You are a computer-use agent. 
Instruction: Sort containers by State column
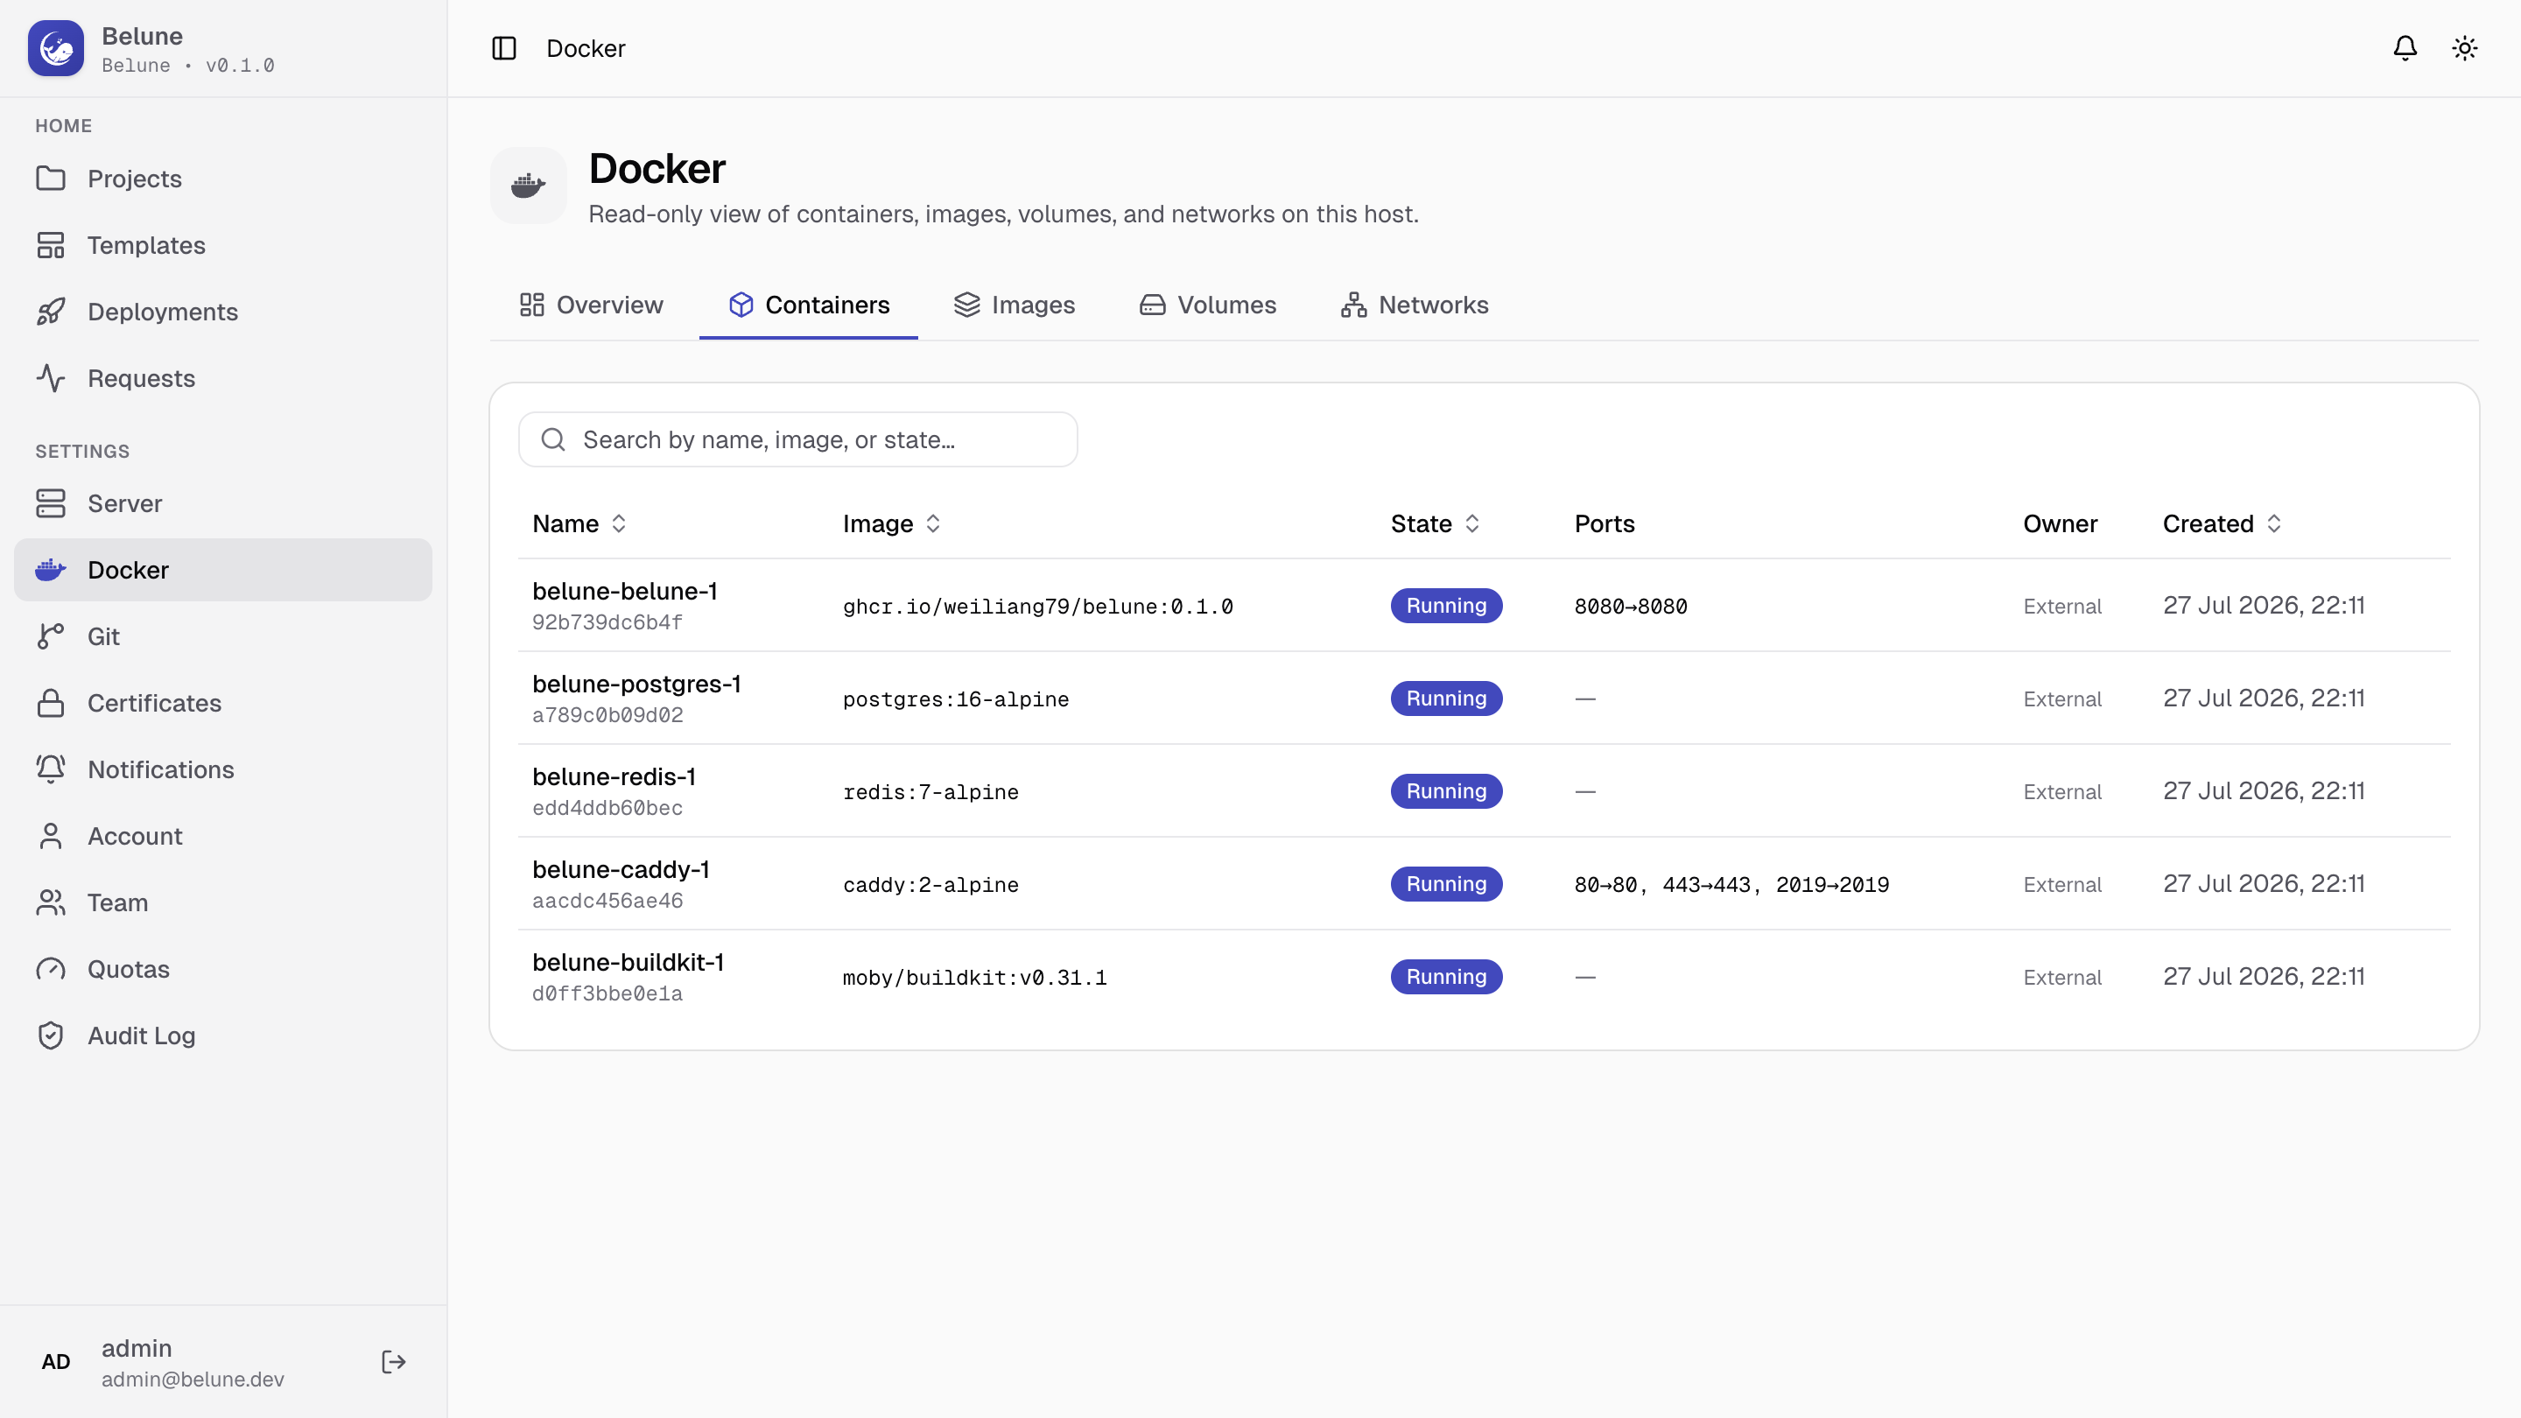1436,523
